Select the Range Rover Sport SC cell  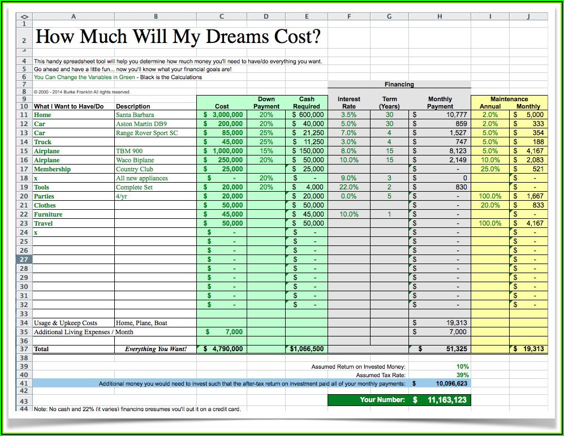point(155,133)
